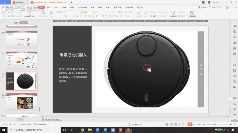Open the 幻灯片放映 (Slide Show) tab
The height and width of the screenshot is (133, 238).
pyautogui.click(x=82, y=8)
